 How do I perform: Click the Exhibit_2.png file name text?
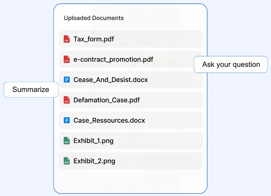[94, 161]
